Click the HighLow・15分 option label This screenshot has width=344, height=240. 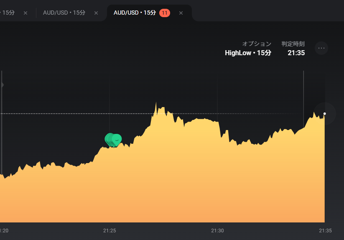pyautogui.click(x=248, y=53)
